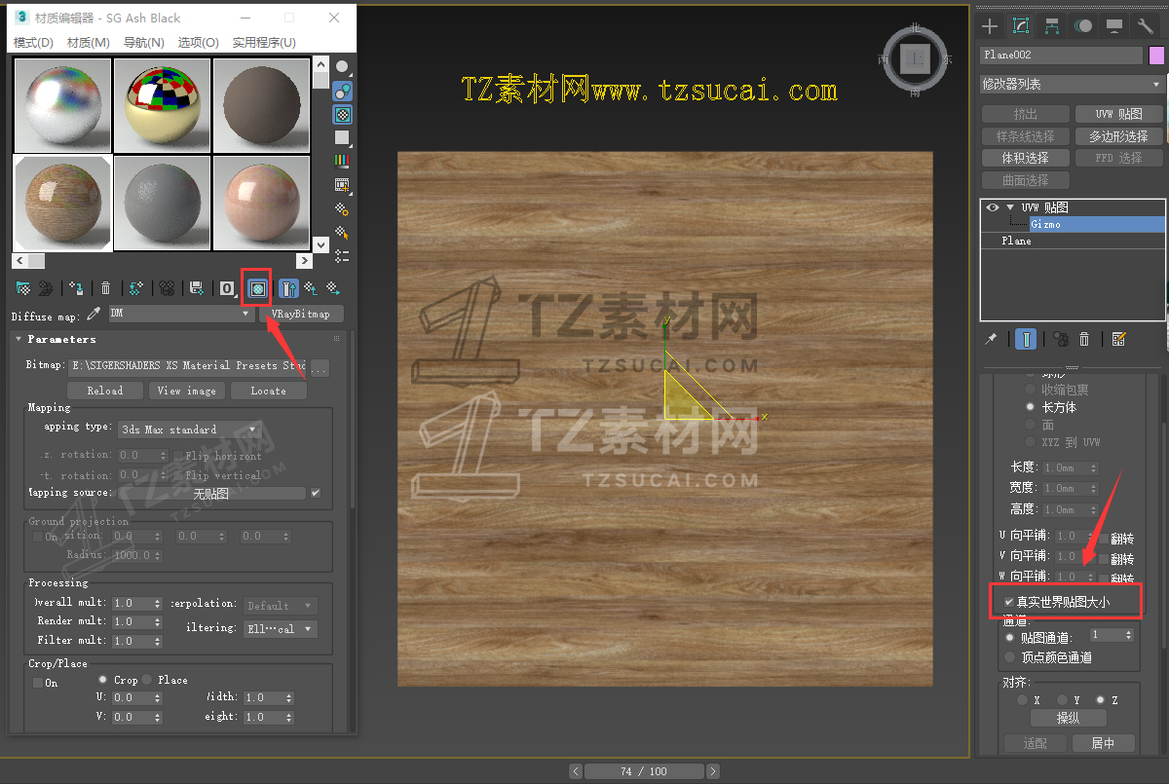This screenshot has height=784, width=1169.
Task: Toggle 真实世界贴图大小 checkbox
Action: click(x=1009, y=603)
